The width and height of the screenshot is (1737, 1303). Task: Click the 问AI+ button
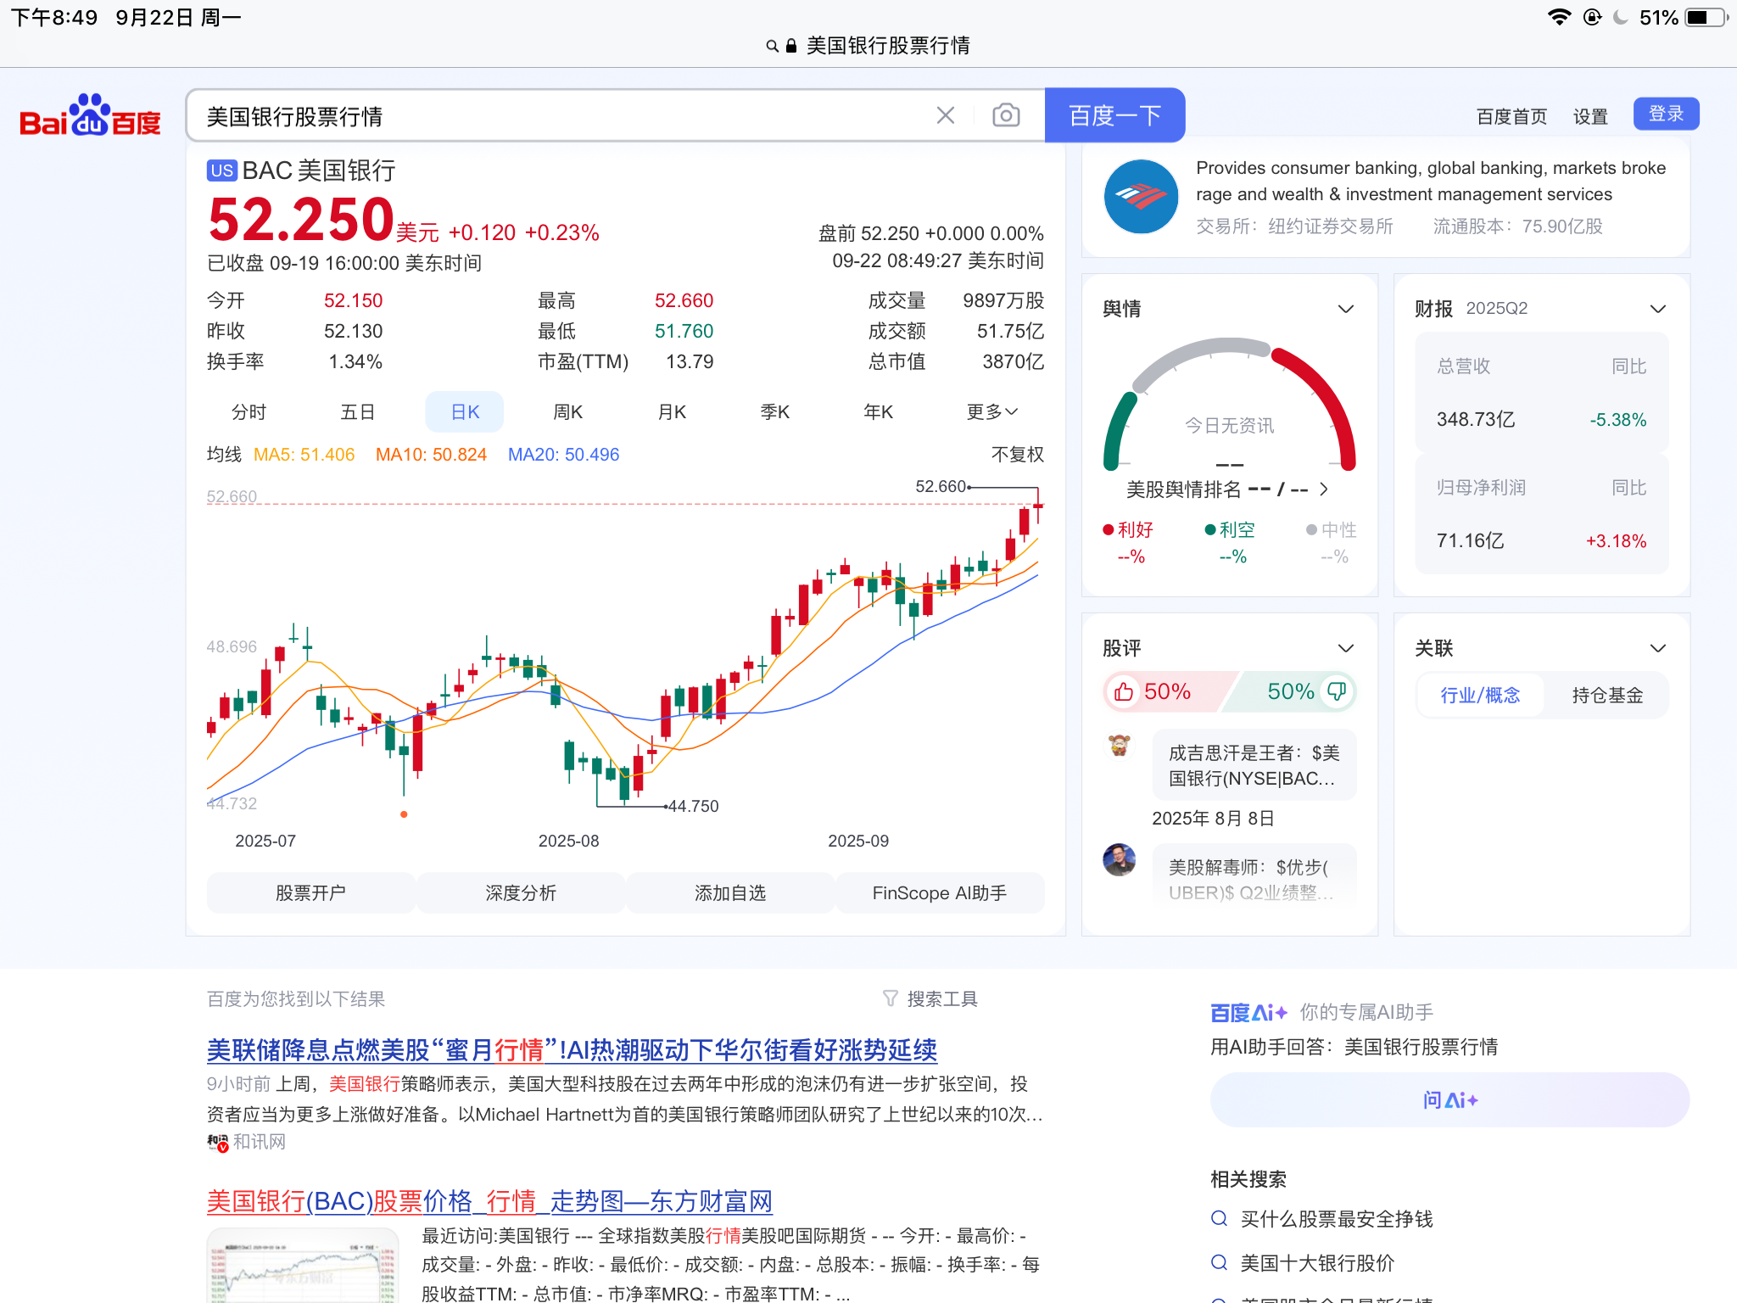1449,1099
